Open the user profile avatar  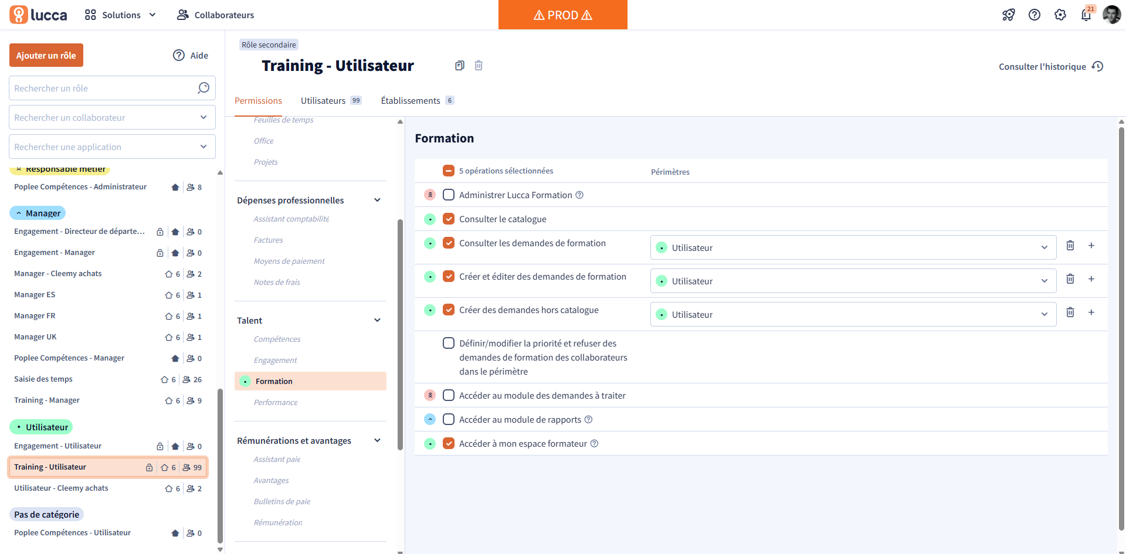coord(1112,15)
